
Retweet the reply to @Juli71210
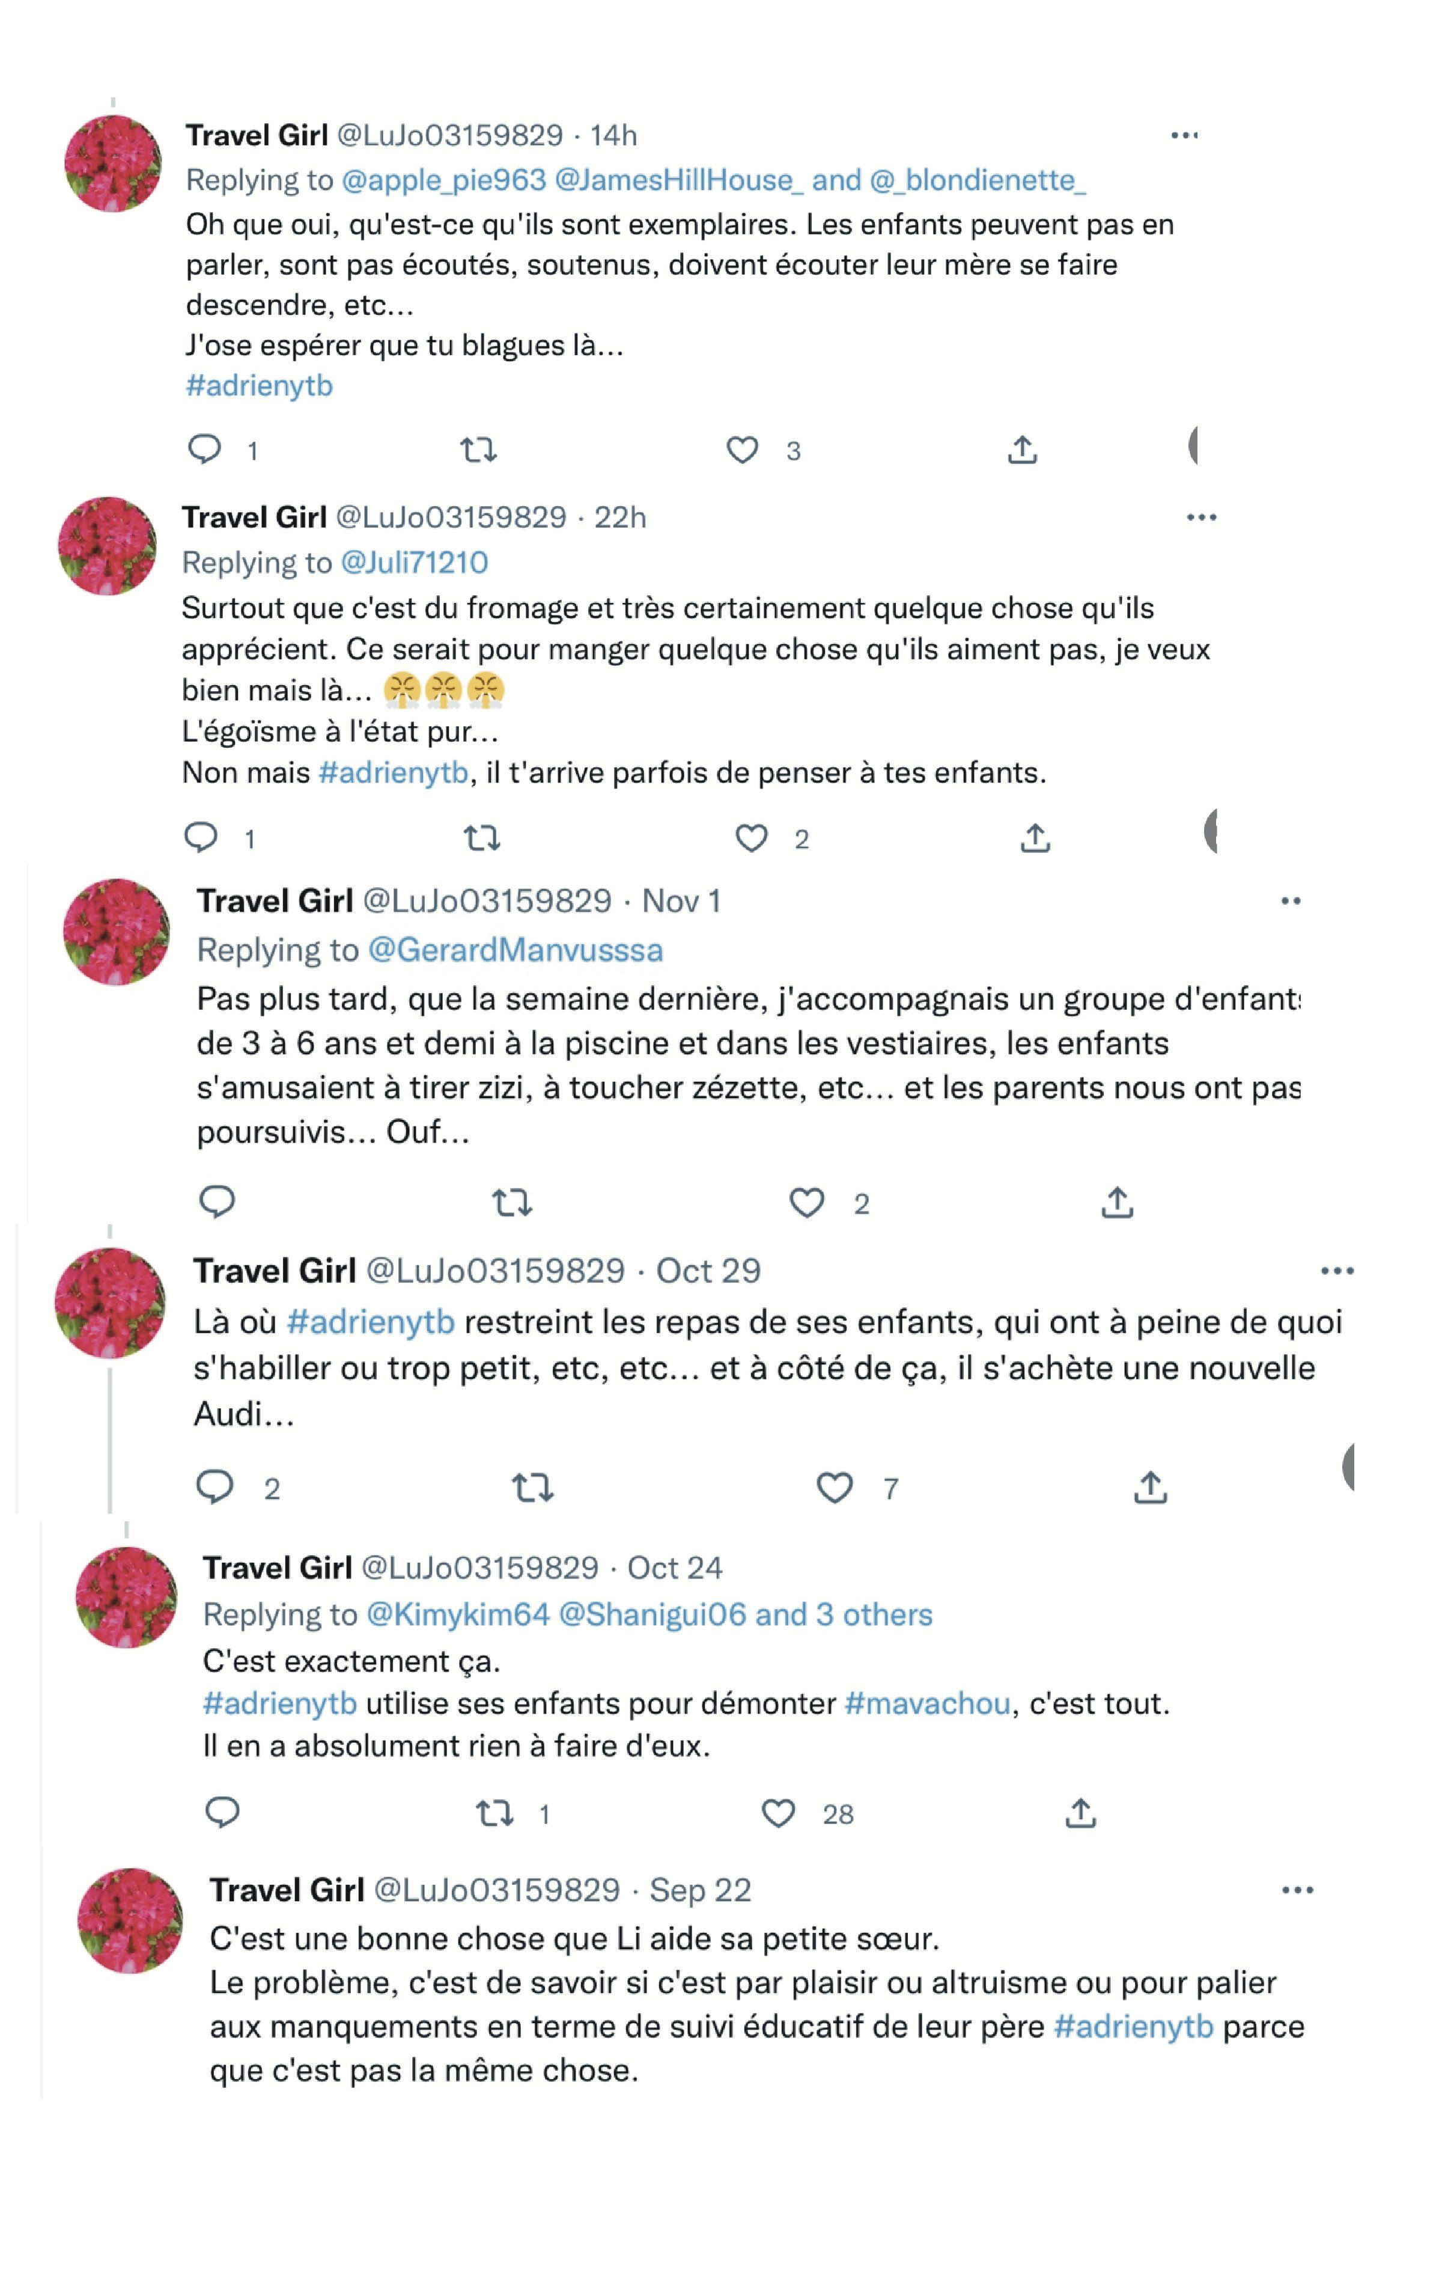[482, 838]
